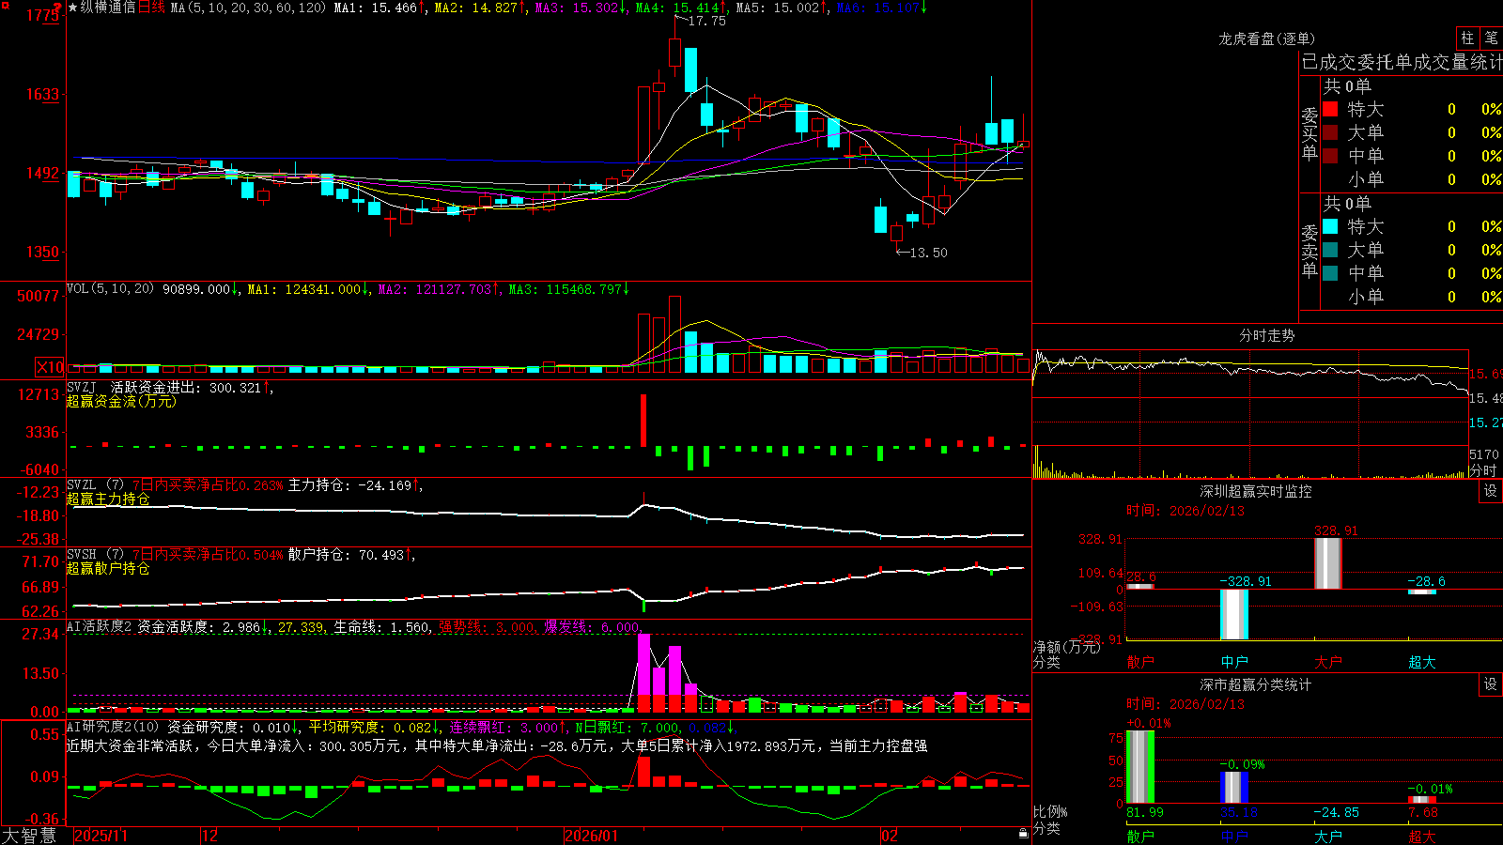The width and height of the screenshot is (1503, 845).
Task: Click the 分时走势 panel title
Action: coord(1266,335)
